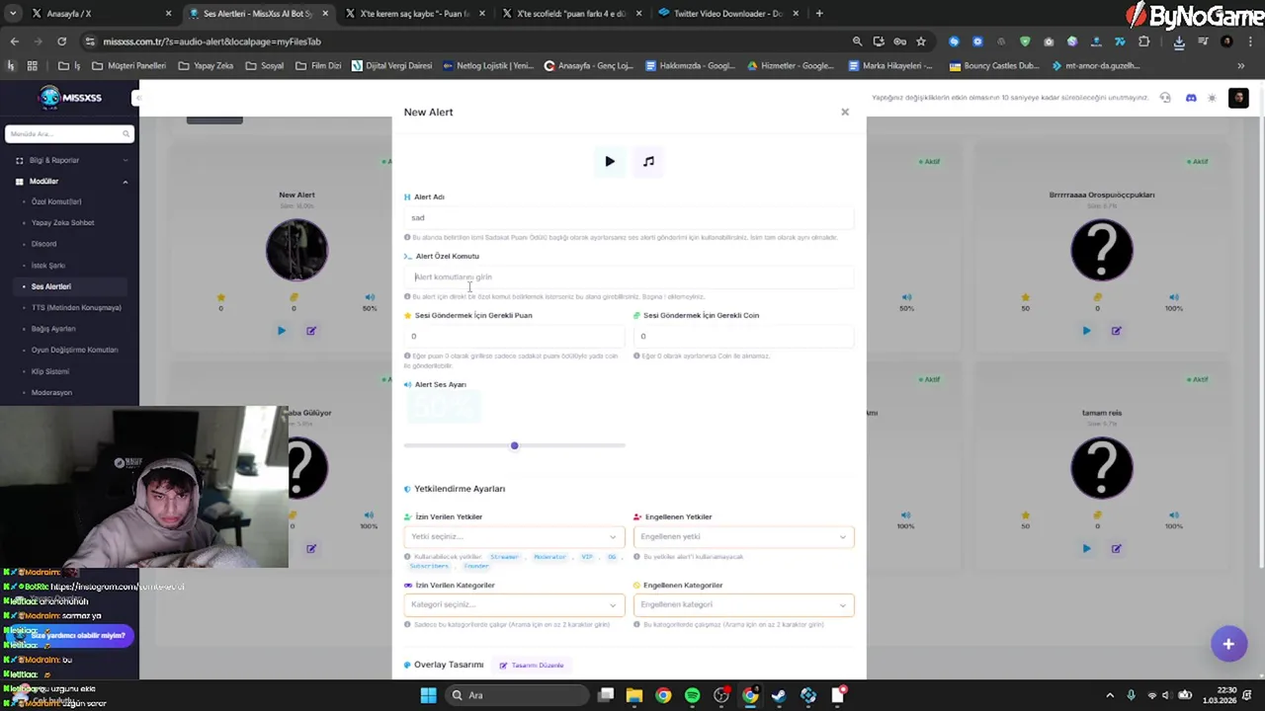This screenshot has width=1265, height=711.
Task: Click the purple floating add alert button
Action: [x=1228, y=644]
